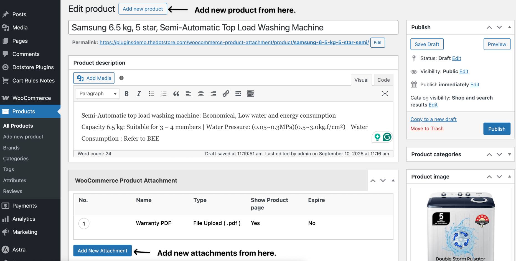This screenshot has width=516, height=261.
Task: Click Copy to a new draft
Action: tap(433, 119)
